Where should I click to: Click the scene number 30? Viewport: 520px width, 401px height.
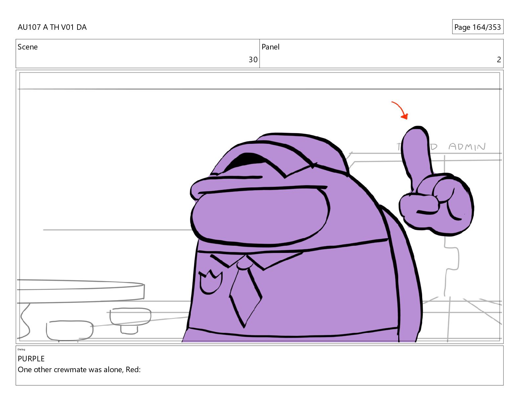(x=253, y=60)
